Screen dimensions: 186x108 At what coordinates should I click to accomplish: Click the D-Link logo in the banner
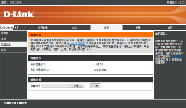tap(19, 14)
